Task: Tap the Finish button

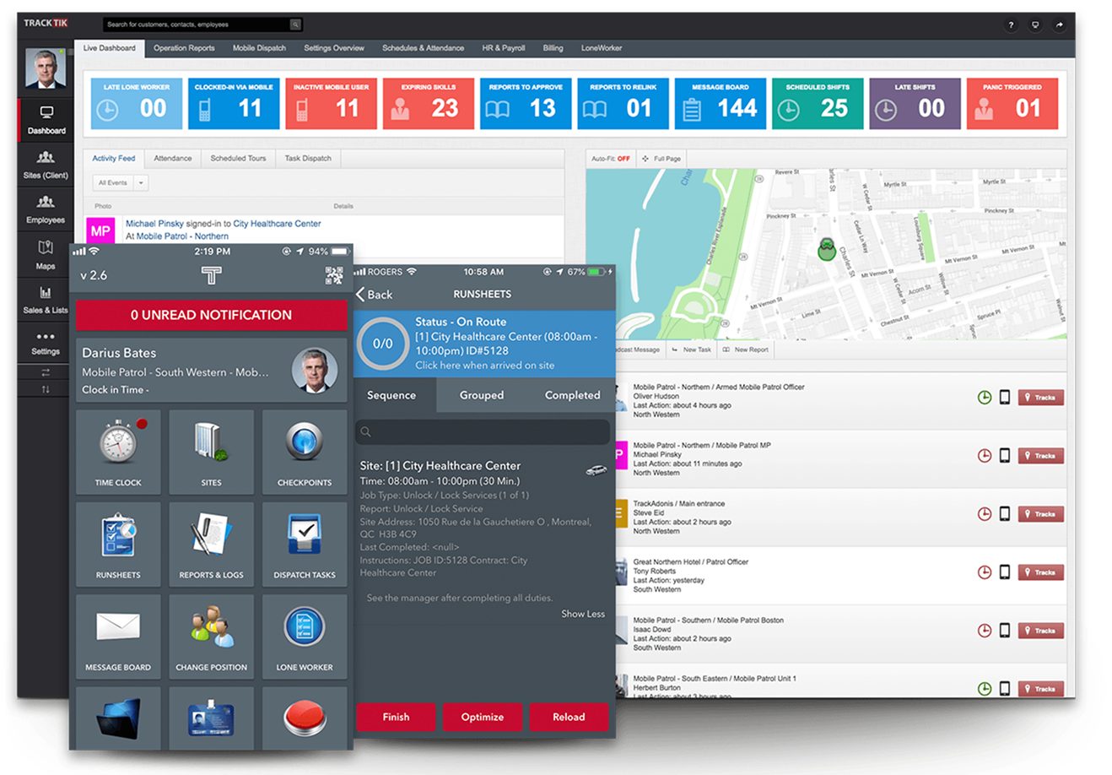Action: [396, 717]
